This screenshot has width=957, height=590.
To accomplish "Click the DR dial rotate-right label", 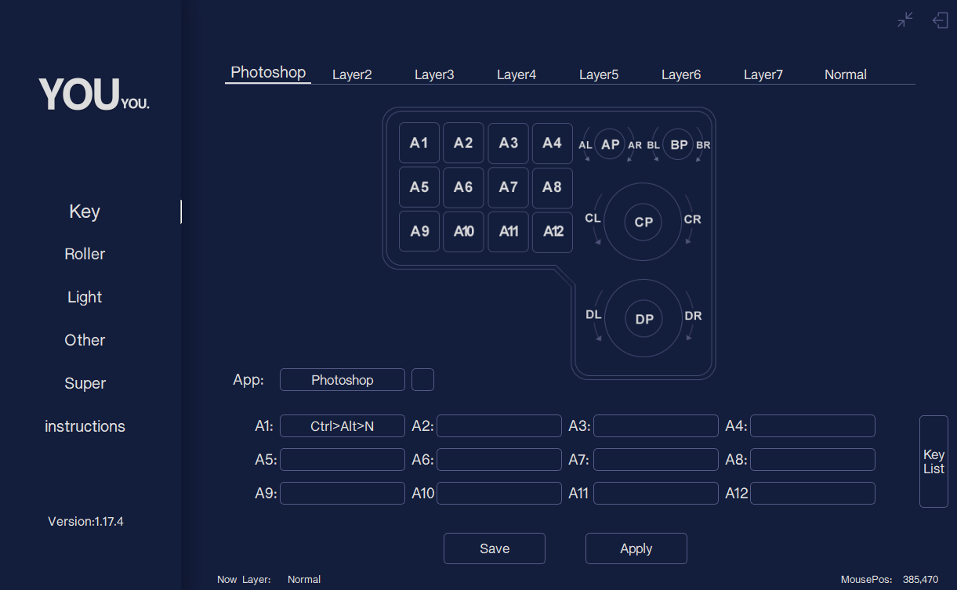I will (x=693, y=316).
